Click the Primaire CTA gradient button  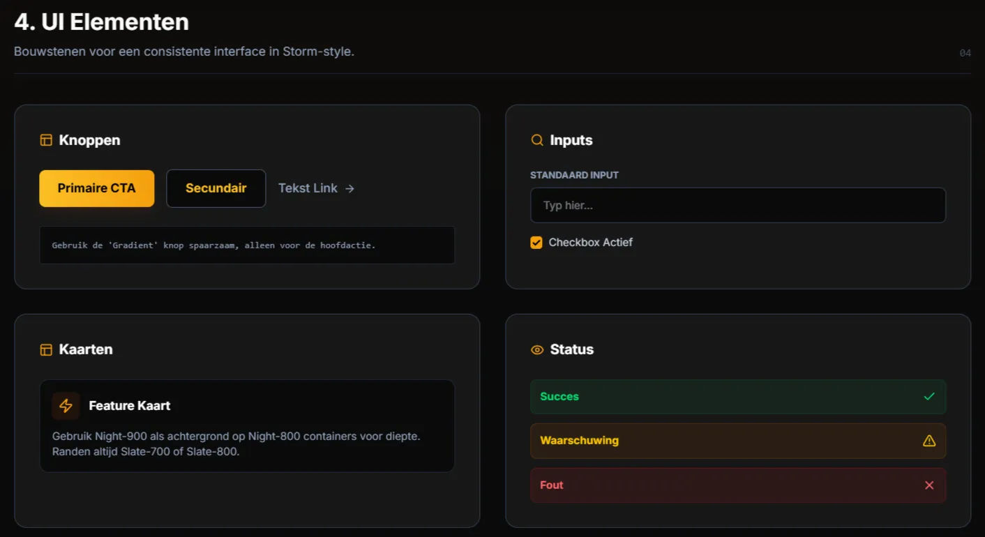(x=97, y=188)
